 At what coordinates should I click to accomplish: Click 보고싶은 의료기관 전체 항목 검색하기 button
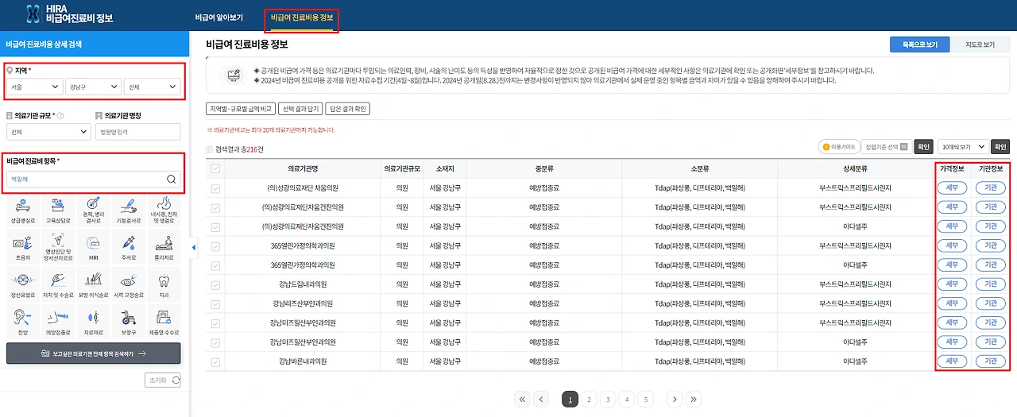94,353
